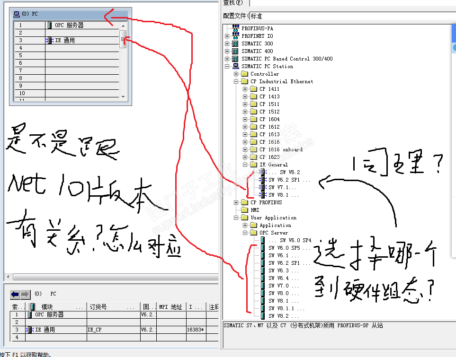The height and width of the screenshot is (357, 456).
Task: Select empty slot 5 in the rack
Action: (x=67, y=55)
